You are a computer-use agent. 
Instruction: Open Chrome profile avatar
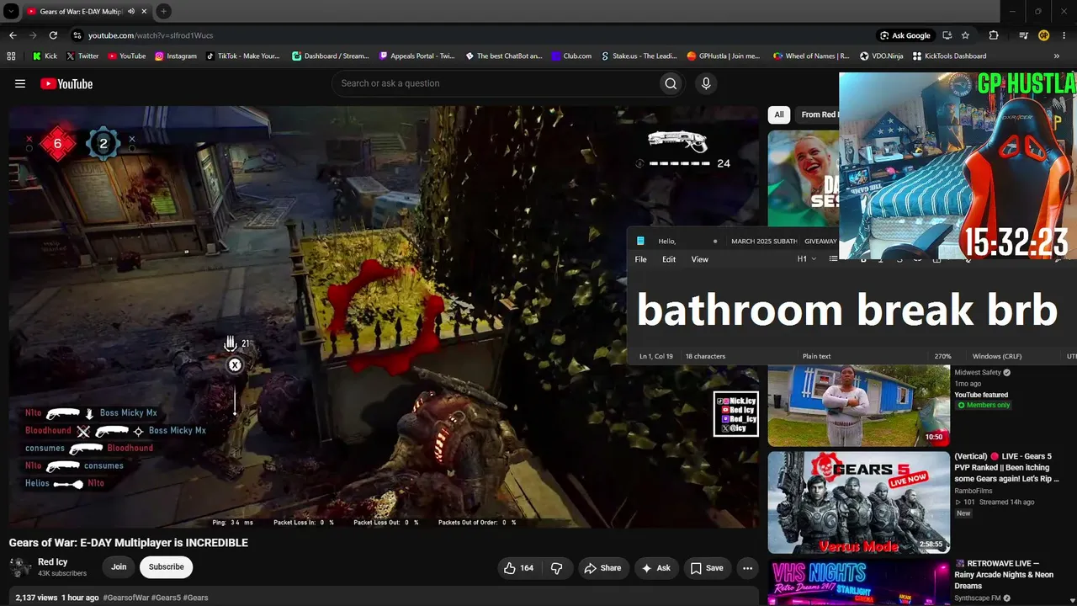pyautogui.click(x=1044, y=35)
